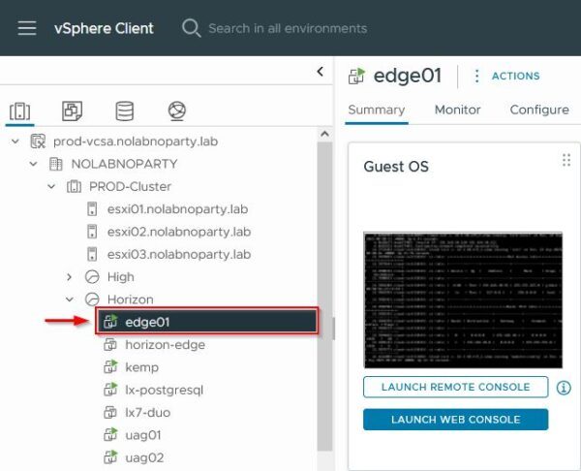The image size is (581, 471).
Task: Click Launch Remote Console button
Action: (x=455, y=387)
